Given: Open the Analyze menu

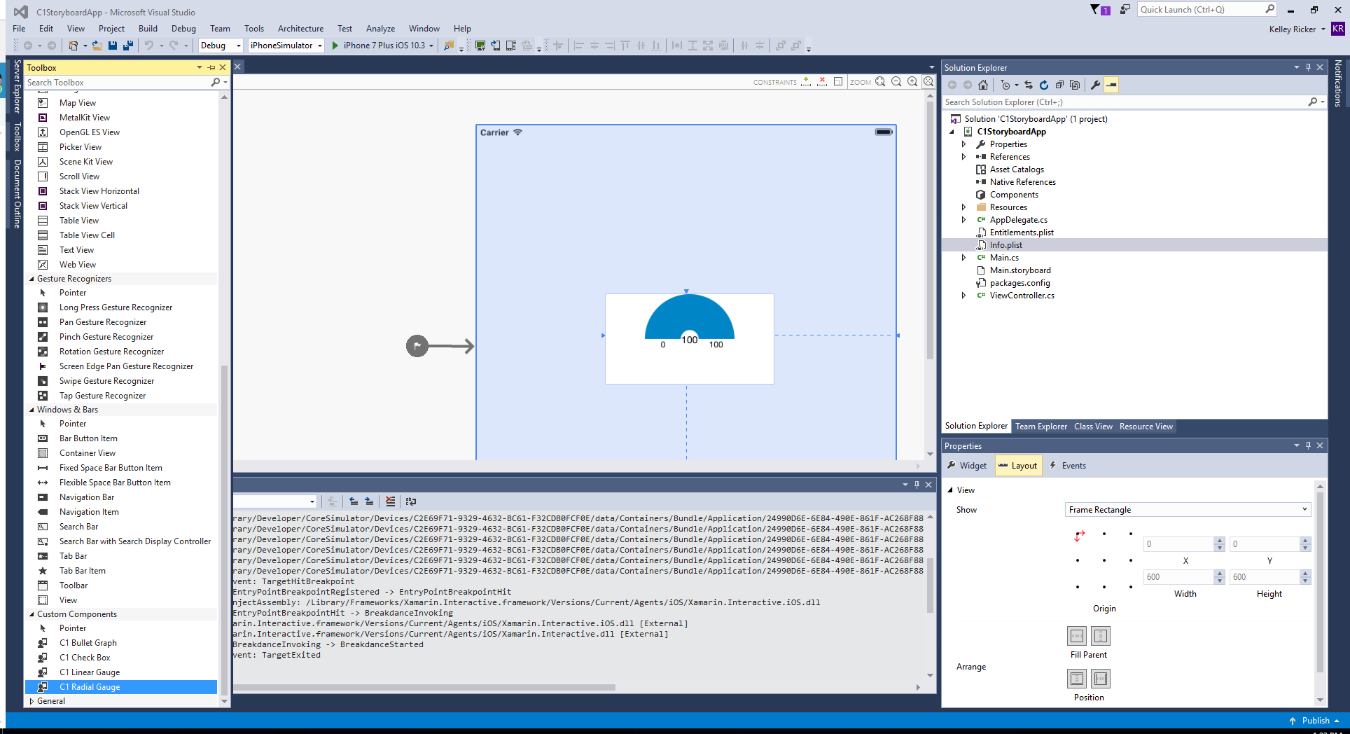Looking at the screenshot, I should coord(380,29).
